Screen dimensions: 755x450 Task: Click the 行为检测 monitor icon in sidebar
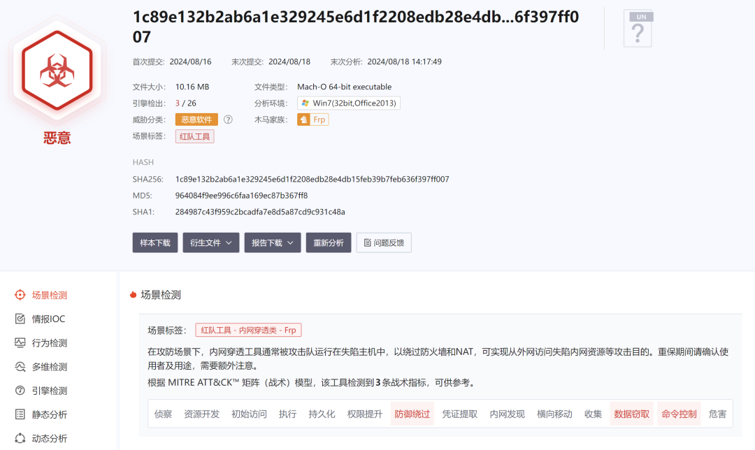tap(20, 343)
